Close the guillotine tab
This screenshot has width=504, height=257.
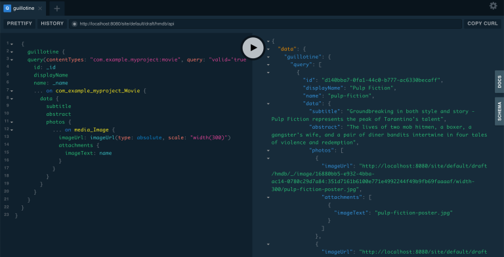[x=40, y=9]
